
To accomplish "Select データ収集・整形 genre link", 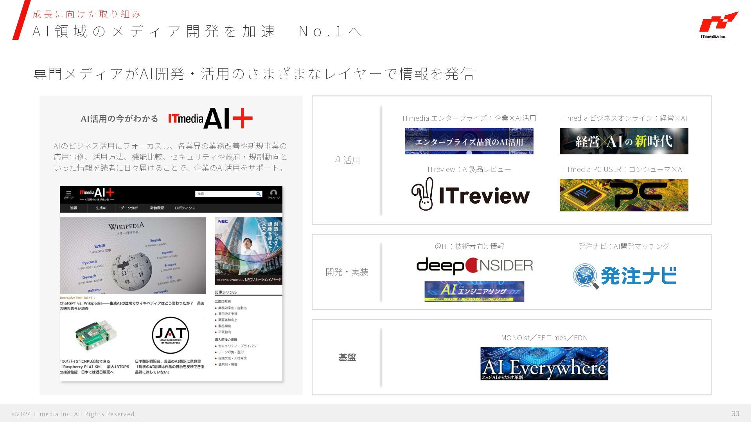I will 231,352.
